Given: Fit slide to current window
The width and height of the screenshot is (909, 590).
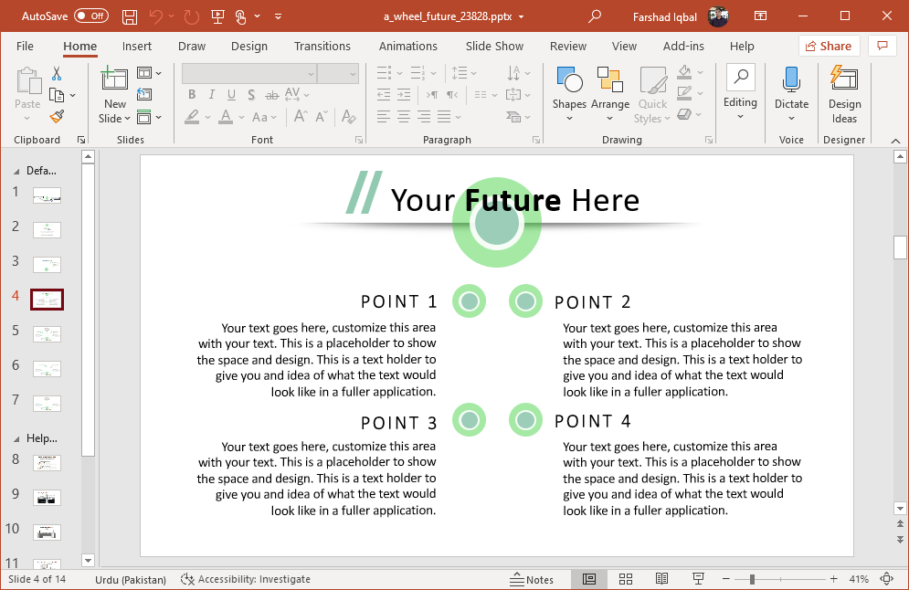Looking at the screenshot, I should (886, 579).
